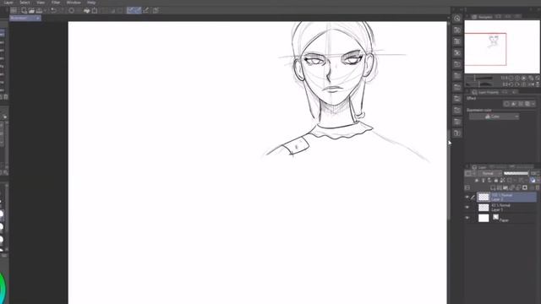Open the Expression color dropdown
Viewport: 541px width, 304px height.
(494, 117)
